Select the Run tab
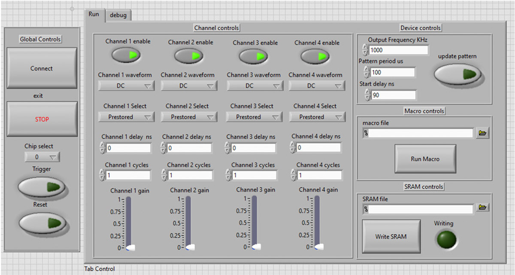This screenshot has width=515, height=275. [x=94, y=14]
